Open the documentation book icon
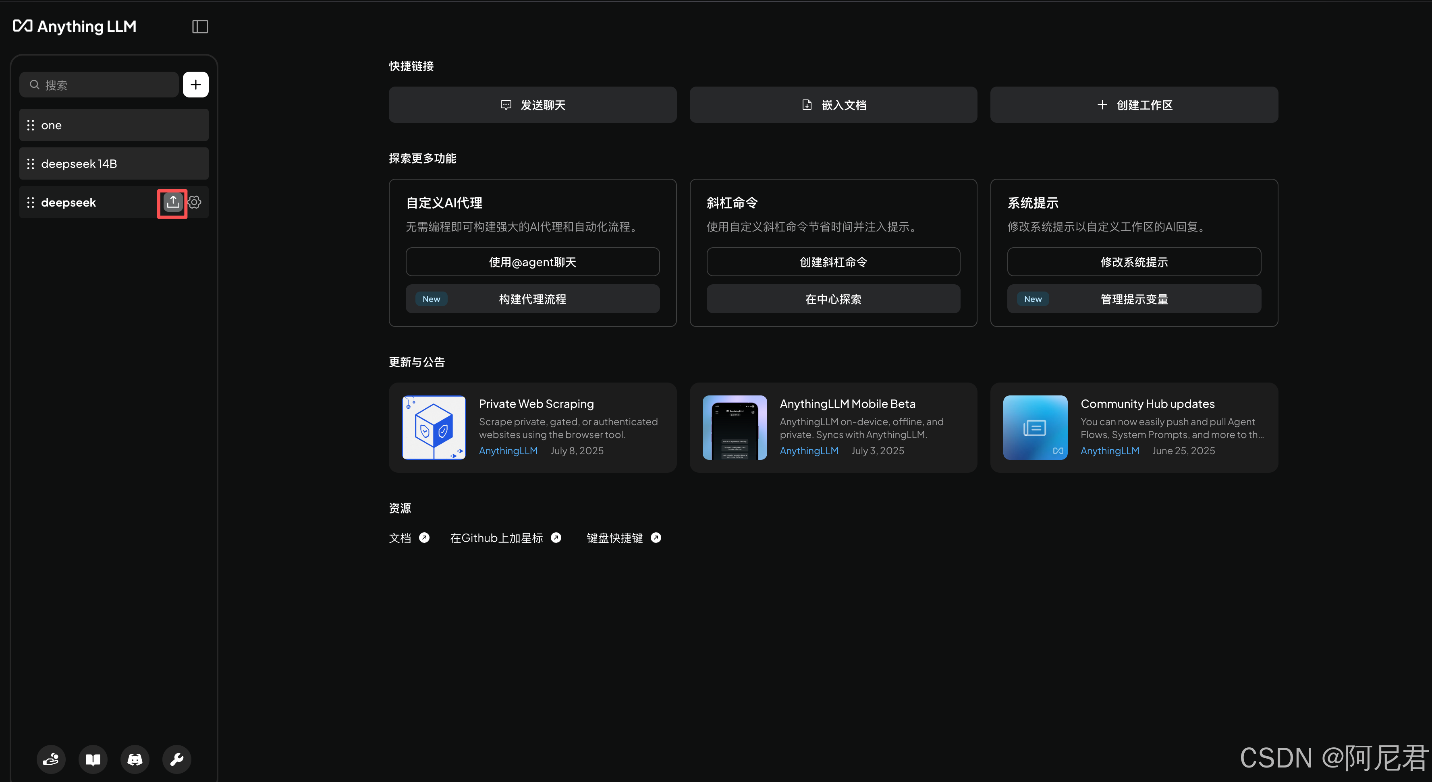Image resolution: width=1432 pixels, height=782 pixels. [93, 759]
